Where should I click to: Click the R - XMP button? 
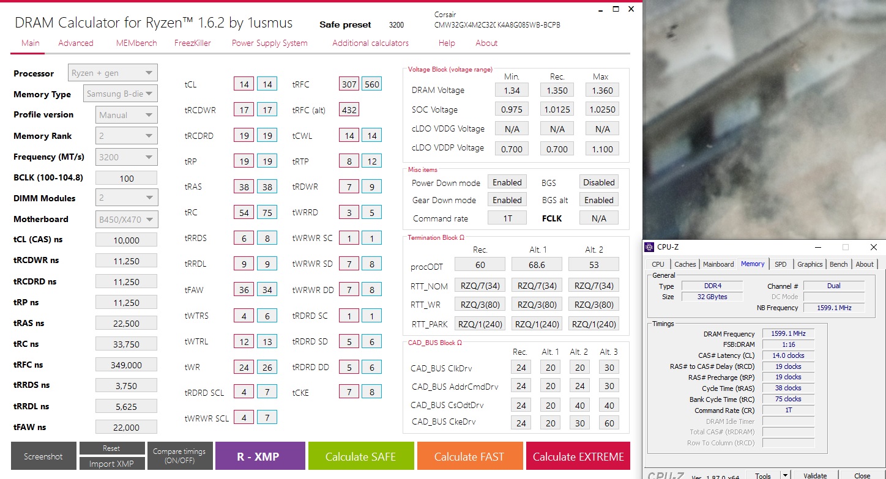[x=260, y=456]
